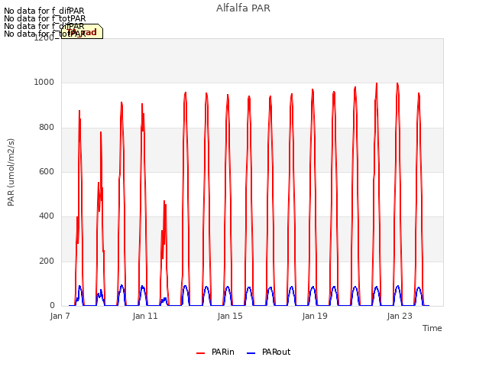Click the 200 y-axis tick label

click(x=47, y=261)
